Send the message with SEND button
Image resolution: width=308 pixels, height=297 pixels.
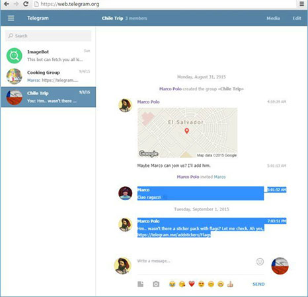[x=258, y=284]
